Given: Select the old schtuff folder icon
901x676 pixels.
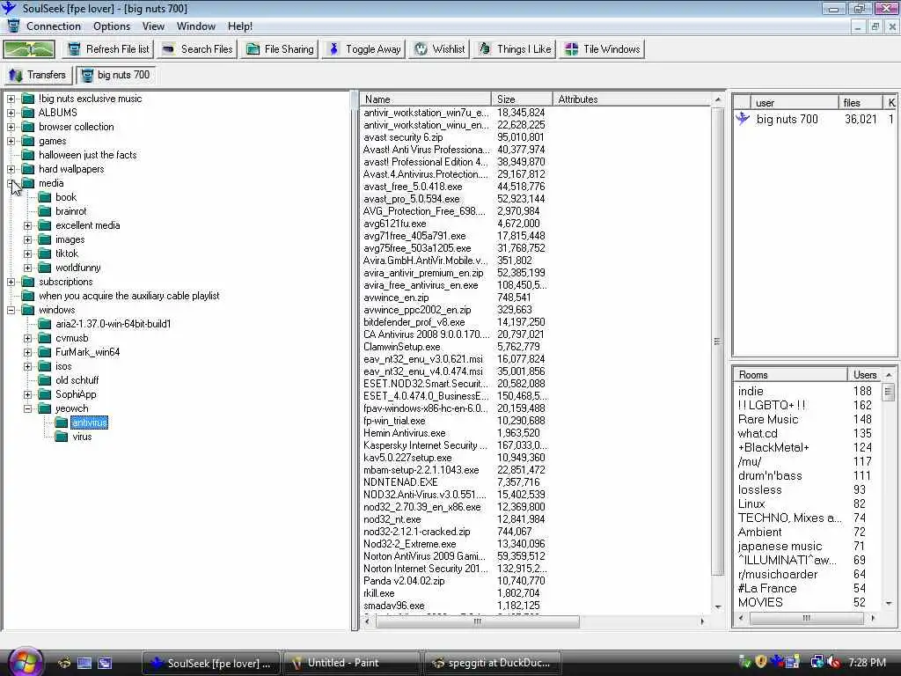Looking at the screenshot, I should [44, 380].
